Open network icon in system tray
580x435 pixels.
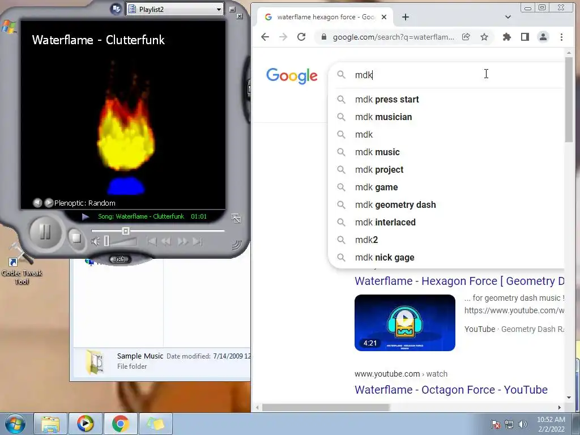click(x=509, y=424)
